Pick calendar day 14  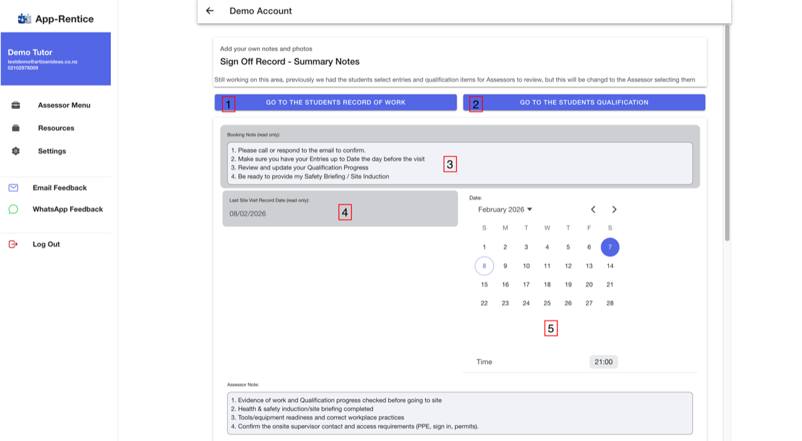(x=610, y=266)
